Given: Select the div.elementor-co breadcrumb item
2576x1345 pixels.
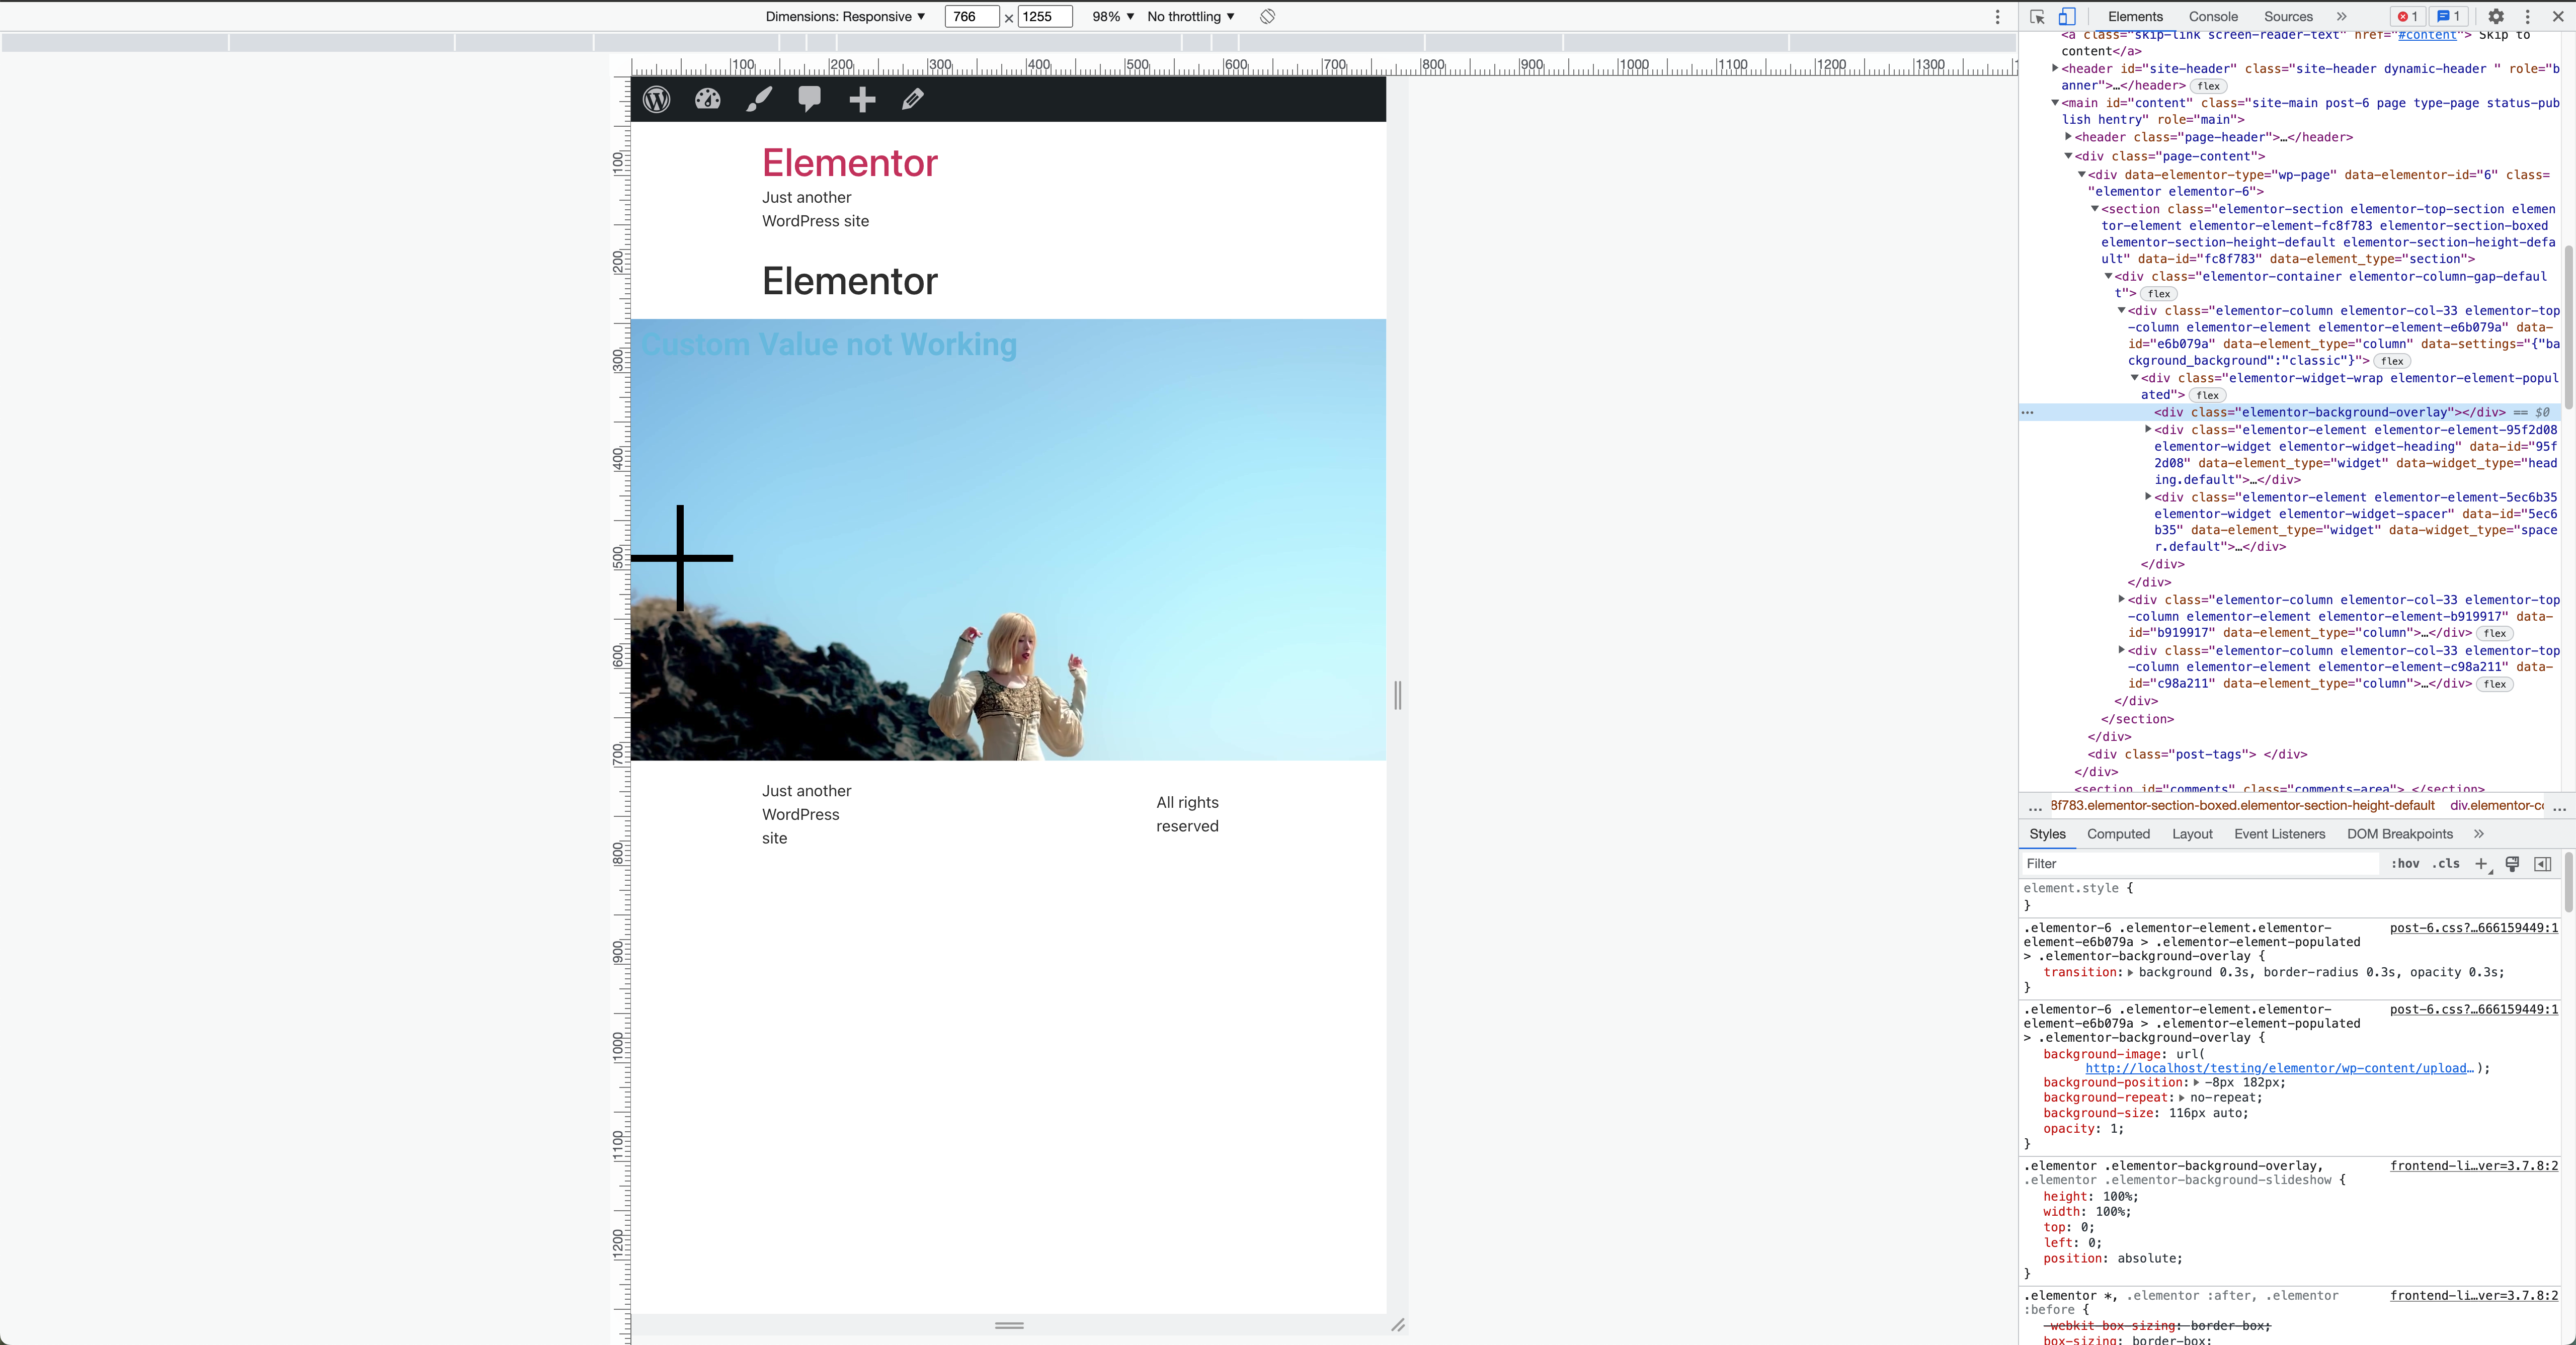Looking at the screenshot, I should tap(2496, 806).
